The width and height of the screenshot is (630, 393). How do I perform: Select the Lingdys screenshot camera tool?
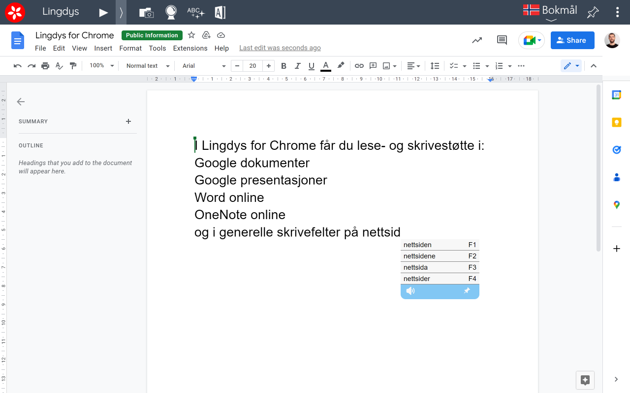click(x=146, y=12)
